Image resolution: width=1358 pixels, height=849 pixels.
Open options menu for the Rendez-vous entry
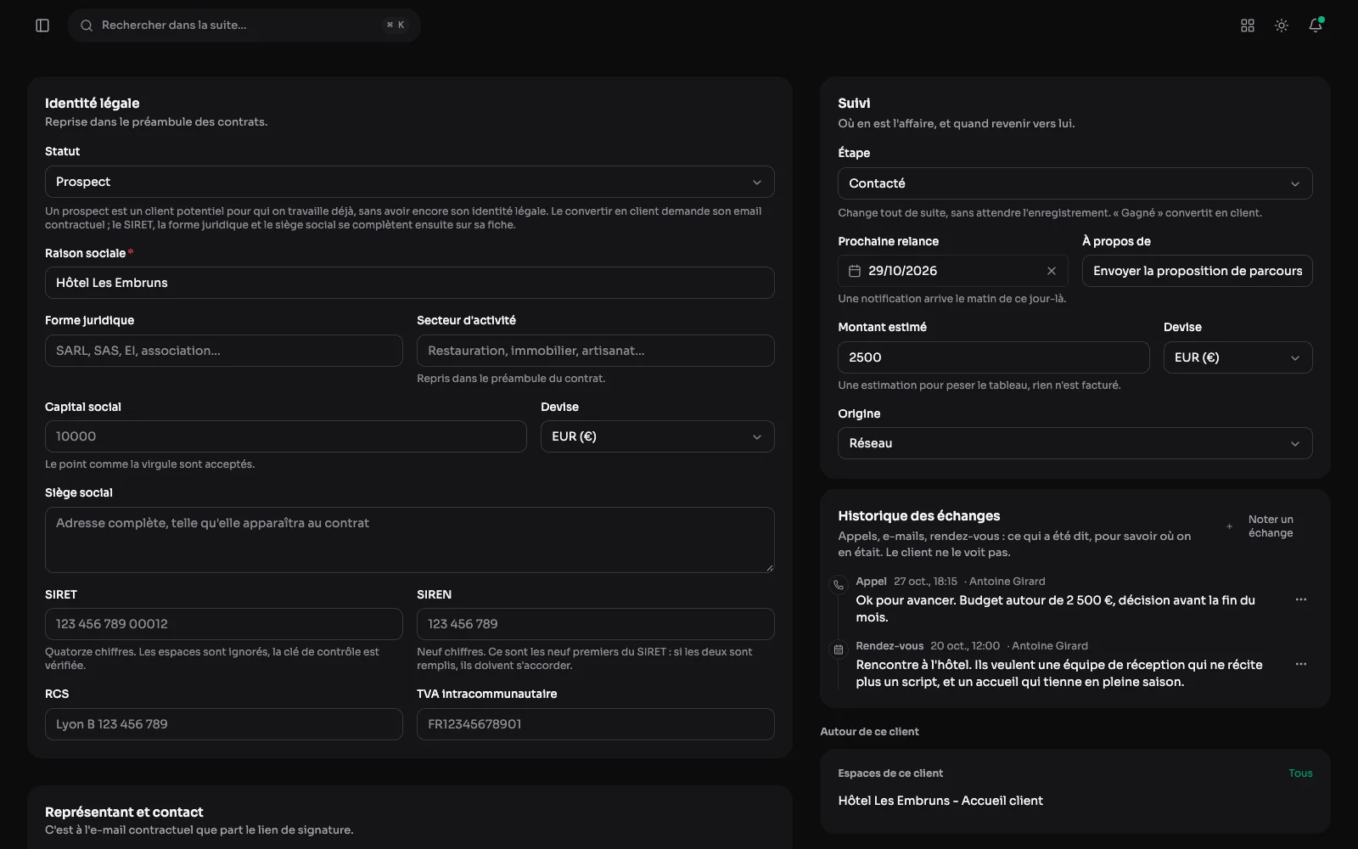click(x=1301, y=664)
